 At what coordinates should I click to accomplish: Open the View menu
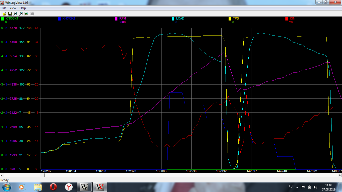point(13,8)
